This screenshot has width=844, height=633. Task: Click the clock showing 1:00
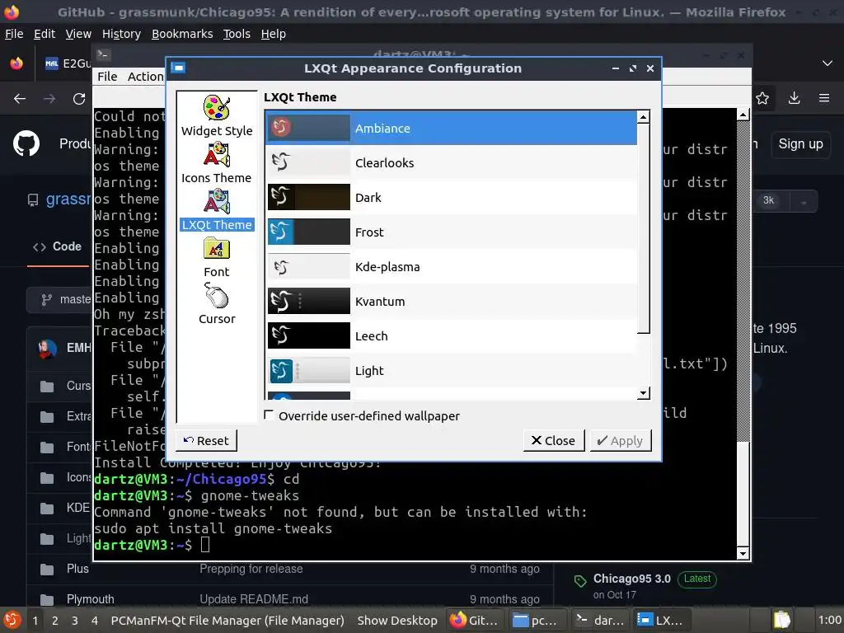click(829, 621)
